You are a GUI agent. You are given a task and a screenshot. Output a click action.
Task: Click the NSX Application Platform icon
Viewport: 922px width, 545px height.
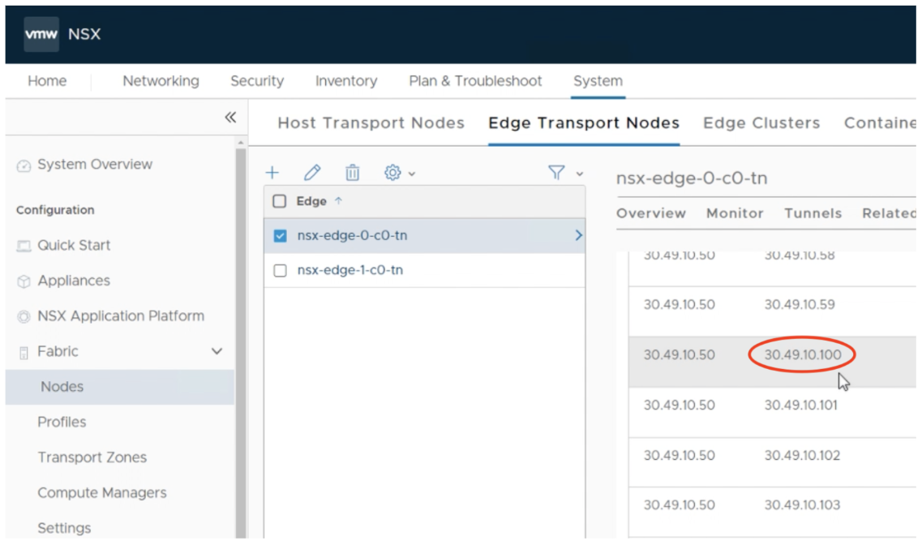pyautogui.click(x=24, y=317)
